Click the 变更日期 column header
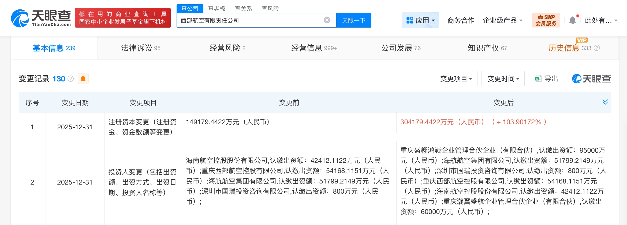The width and height of the screenshot is (627, 225). tap(75, 103)
